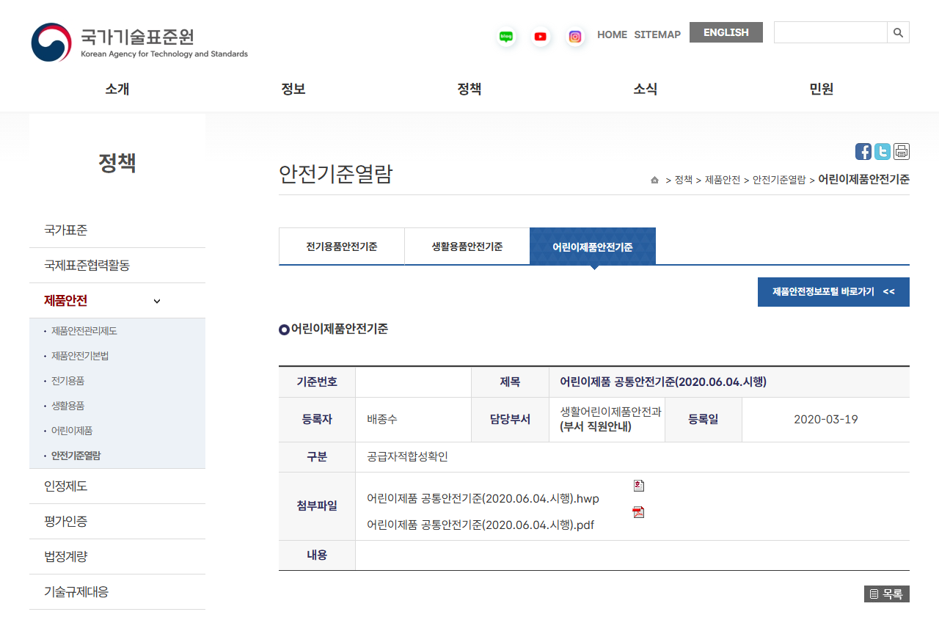Screen dimensions: 939x631
Task: Open the 소식 main menu
Action: coord(646,89)
